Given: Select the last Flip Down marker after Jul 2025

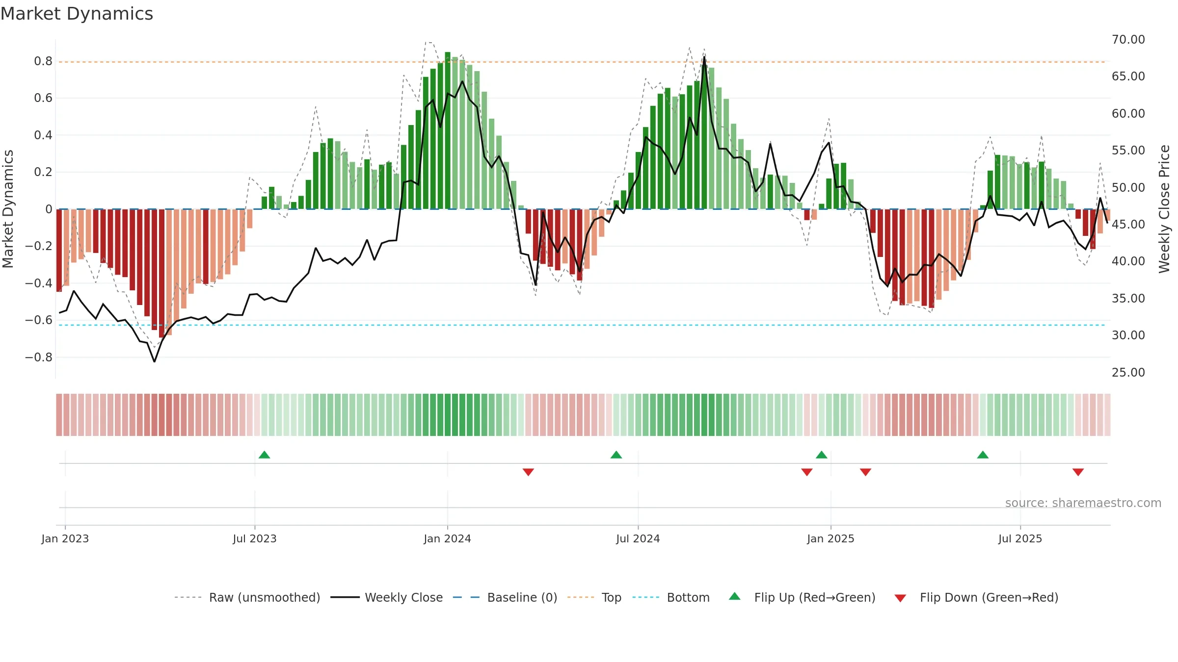Looking at the screenshot, I should pos(1078,472).
